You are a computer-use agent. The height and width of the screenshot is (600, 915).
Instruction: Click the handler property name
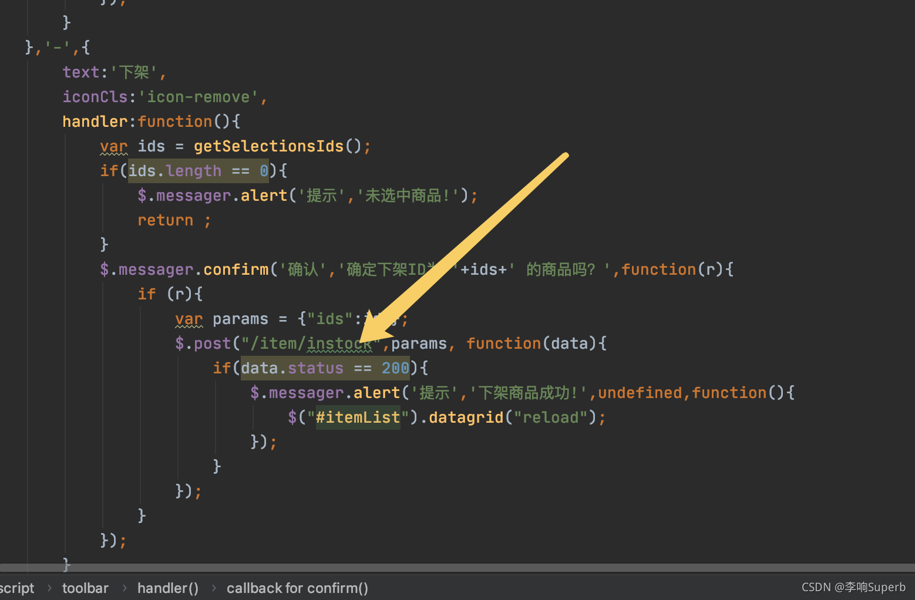[x=95, y=122]
